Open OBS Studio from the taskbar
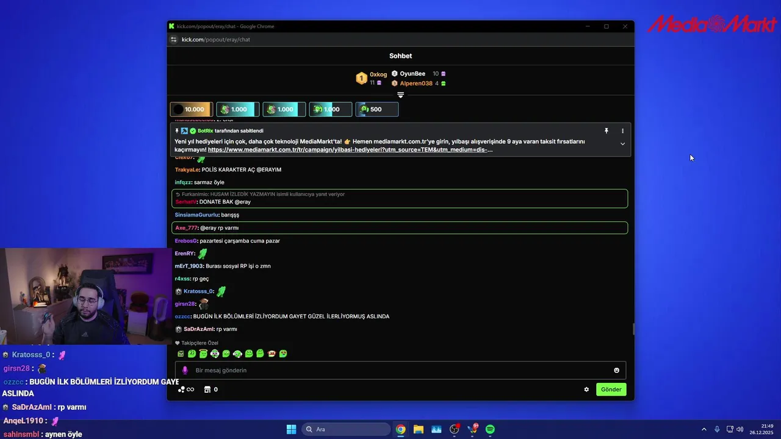 coord(455,429)
